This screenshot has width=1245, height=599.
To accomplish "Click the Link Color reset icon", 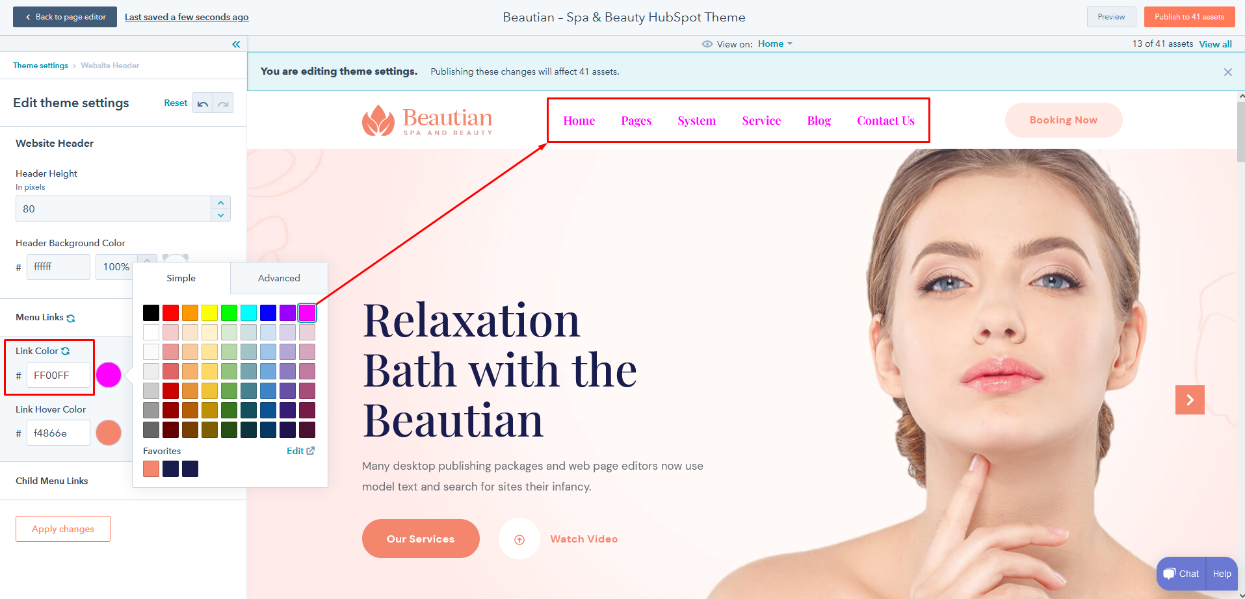I will click(66, 351).
